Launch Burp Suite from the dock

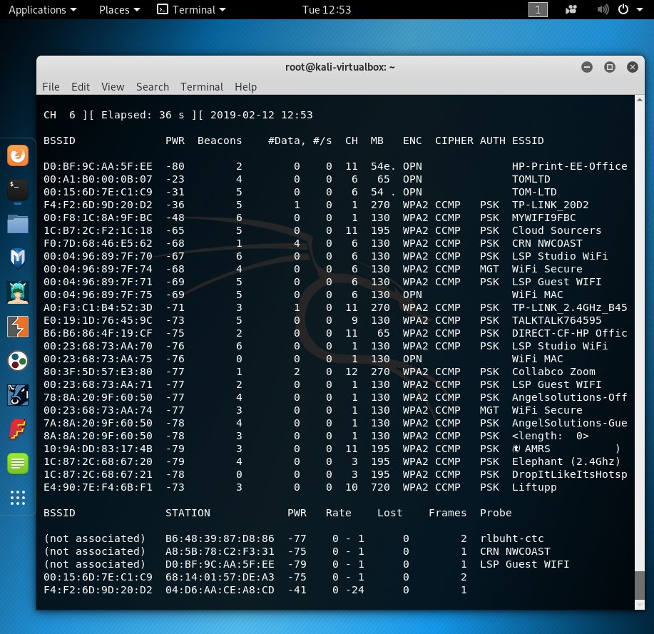(18, 327)
